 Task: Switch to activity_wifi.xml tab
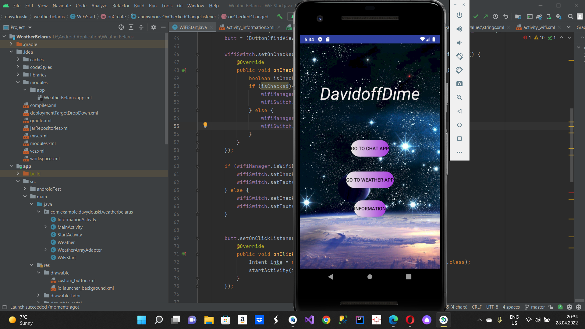pyautogui.click(x=539, y=27)
